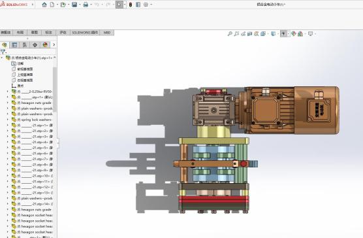Toggle the Hide/Show Items icon
Screen dimensions: 363x238
(x=283, y=34)
